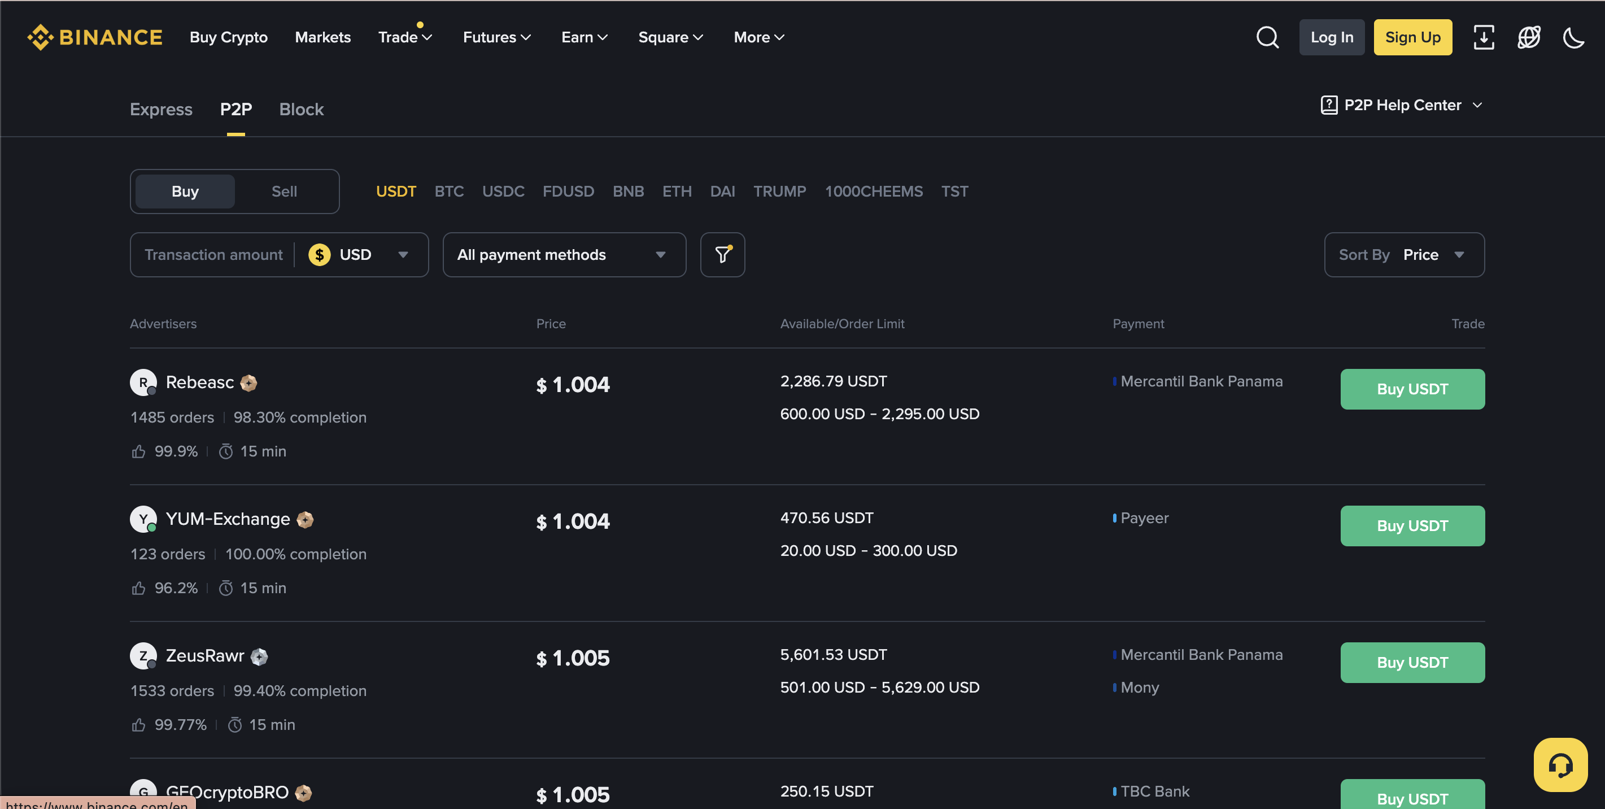This screenshot has width=1605, height=809.
Task: Open the ZeusRawr advertiser profile
Action: (204, 656)
